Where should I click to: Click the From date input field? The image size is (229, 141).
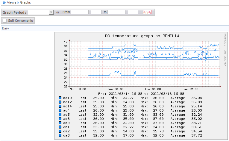coord(80,12)
